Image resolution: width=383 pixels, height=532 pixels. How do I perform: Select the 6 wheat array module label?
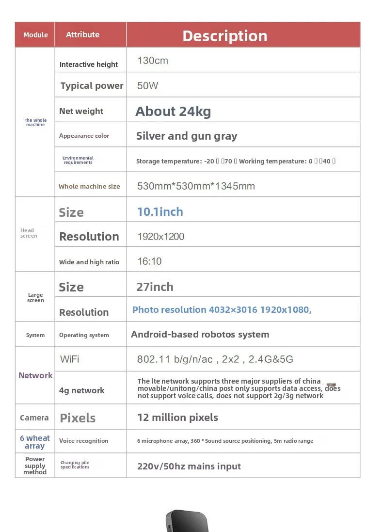pyautogui.click(x=35, y=442)
